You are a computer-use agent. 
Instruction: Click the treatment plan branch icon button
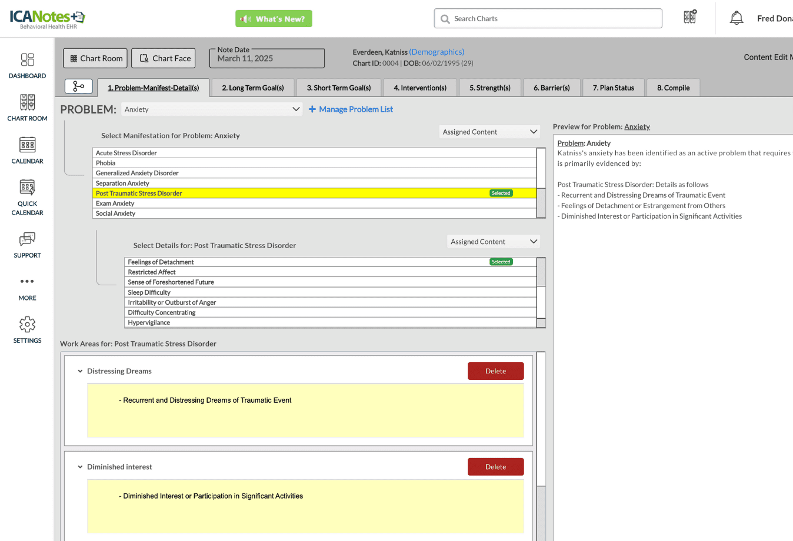[x=78, y=86]
